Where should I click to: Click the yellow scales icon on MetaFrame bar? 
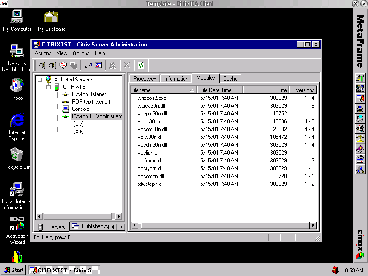click(x=360, y=139)
